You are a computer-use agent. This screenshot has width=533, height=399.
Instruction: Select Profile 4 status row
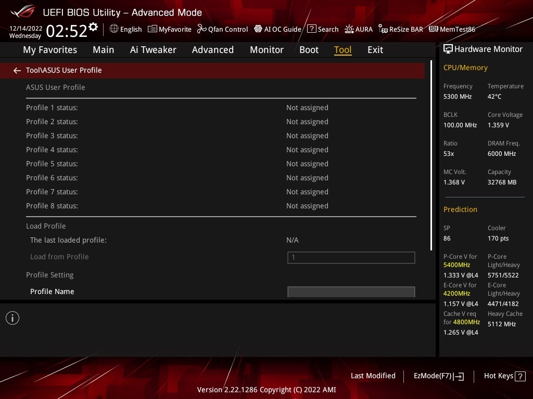pyautogui.click(x=221, y=150)
